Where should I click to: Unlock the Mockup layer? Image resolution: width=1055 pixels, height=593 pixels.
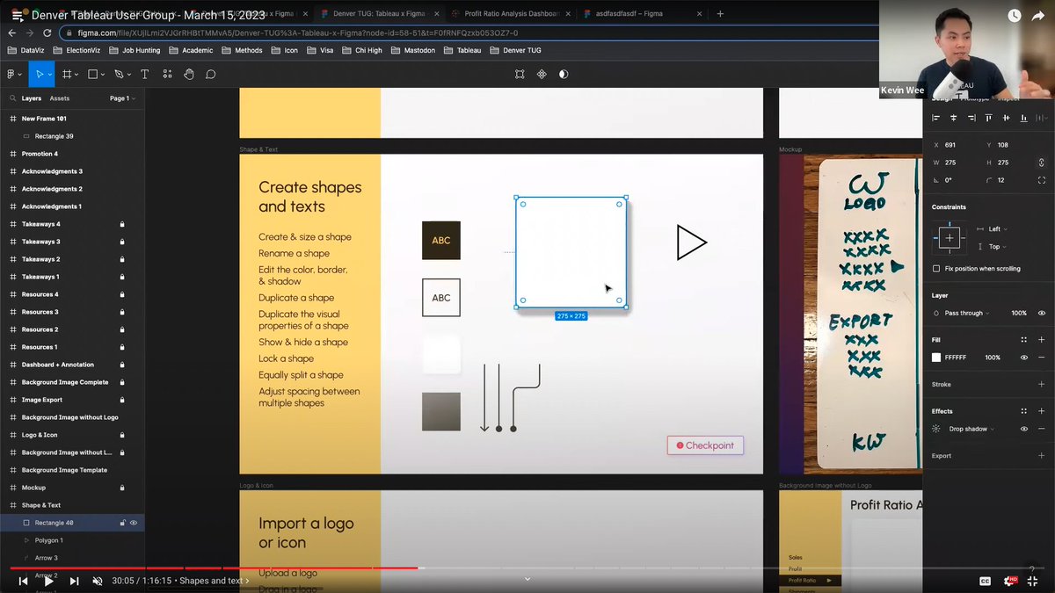coord(122,488)
